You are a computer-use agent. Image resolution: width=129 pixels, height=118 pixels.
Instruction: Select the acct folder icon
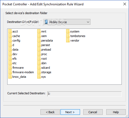tap(10, 31)
